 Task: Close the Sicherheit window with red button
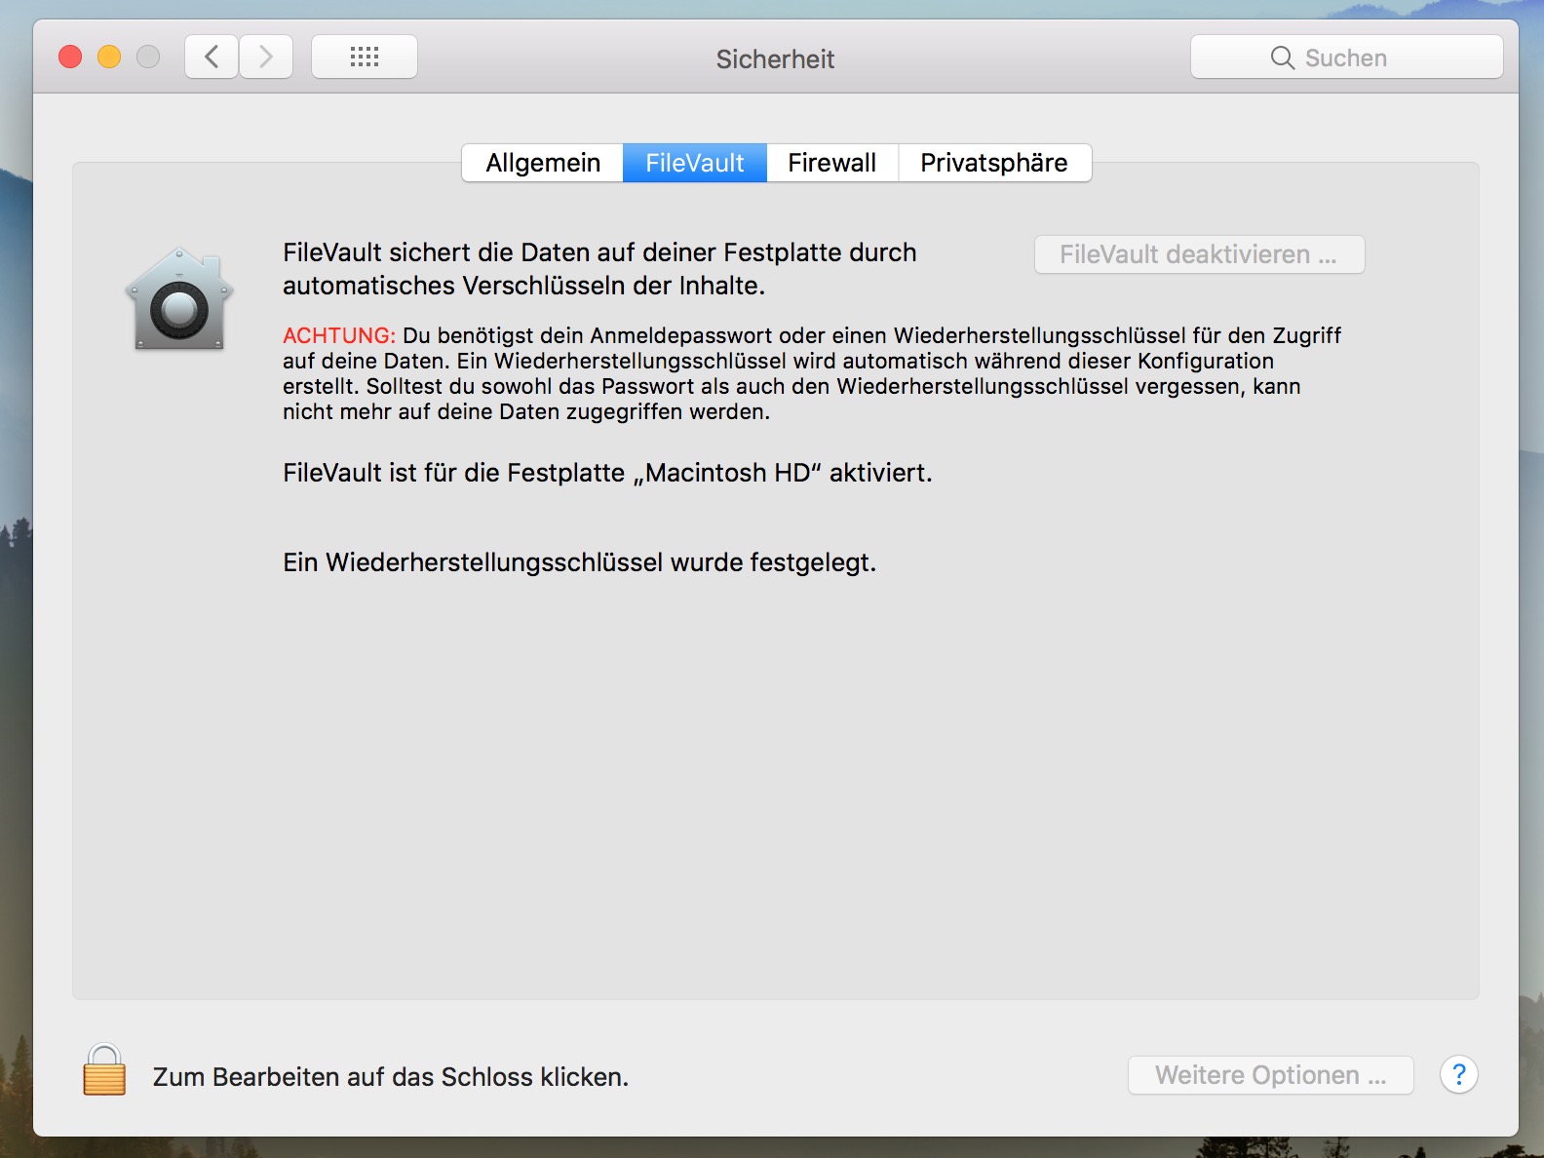tap(70, 57)
